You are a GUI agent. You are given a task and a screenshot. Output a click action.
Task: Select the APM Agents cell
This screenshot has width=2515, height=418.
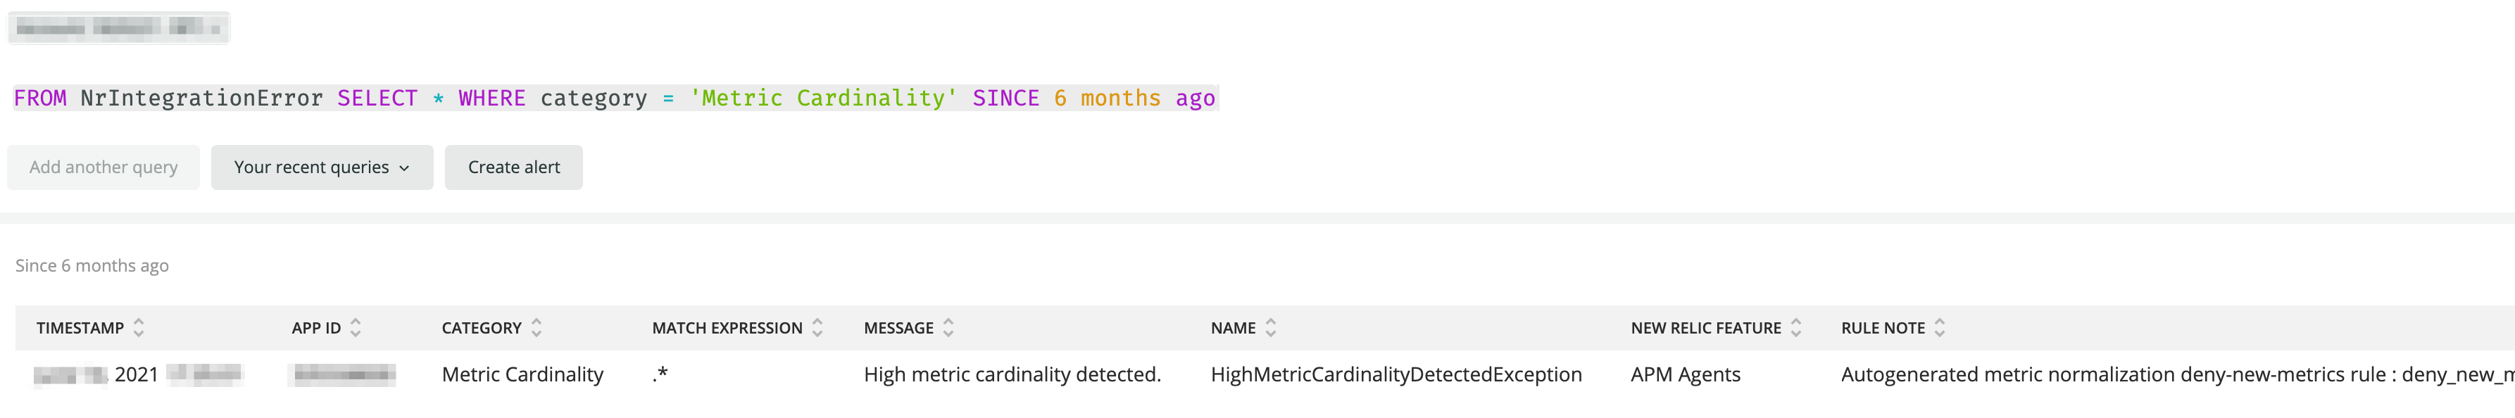(1685, 375)
